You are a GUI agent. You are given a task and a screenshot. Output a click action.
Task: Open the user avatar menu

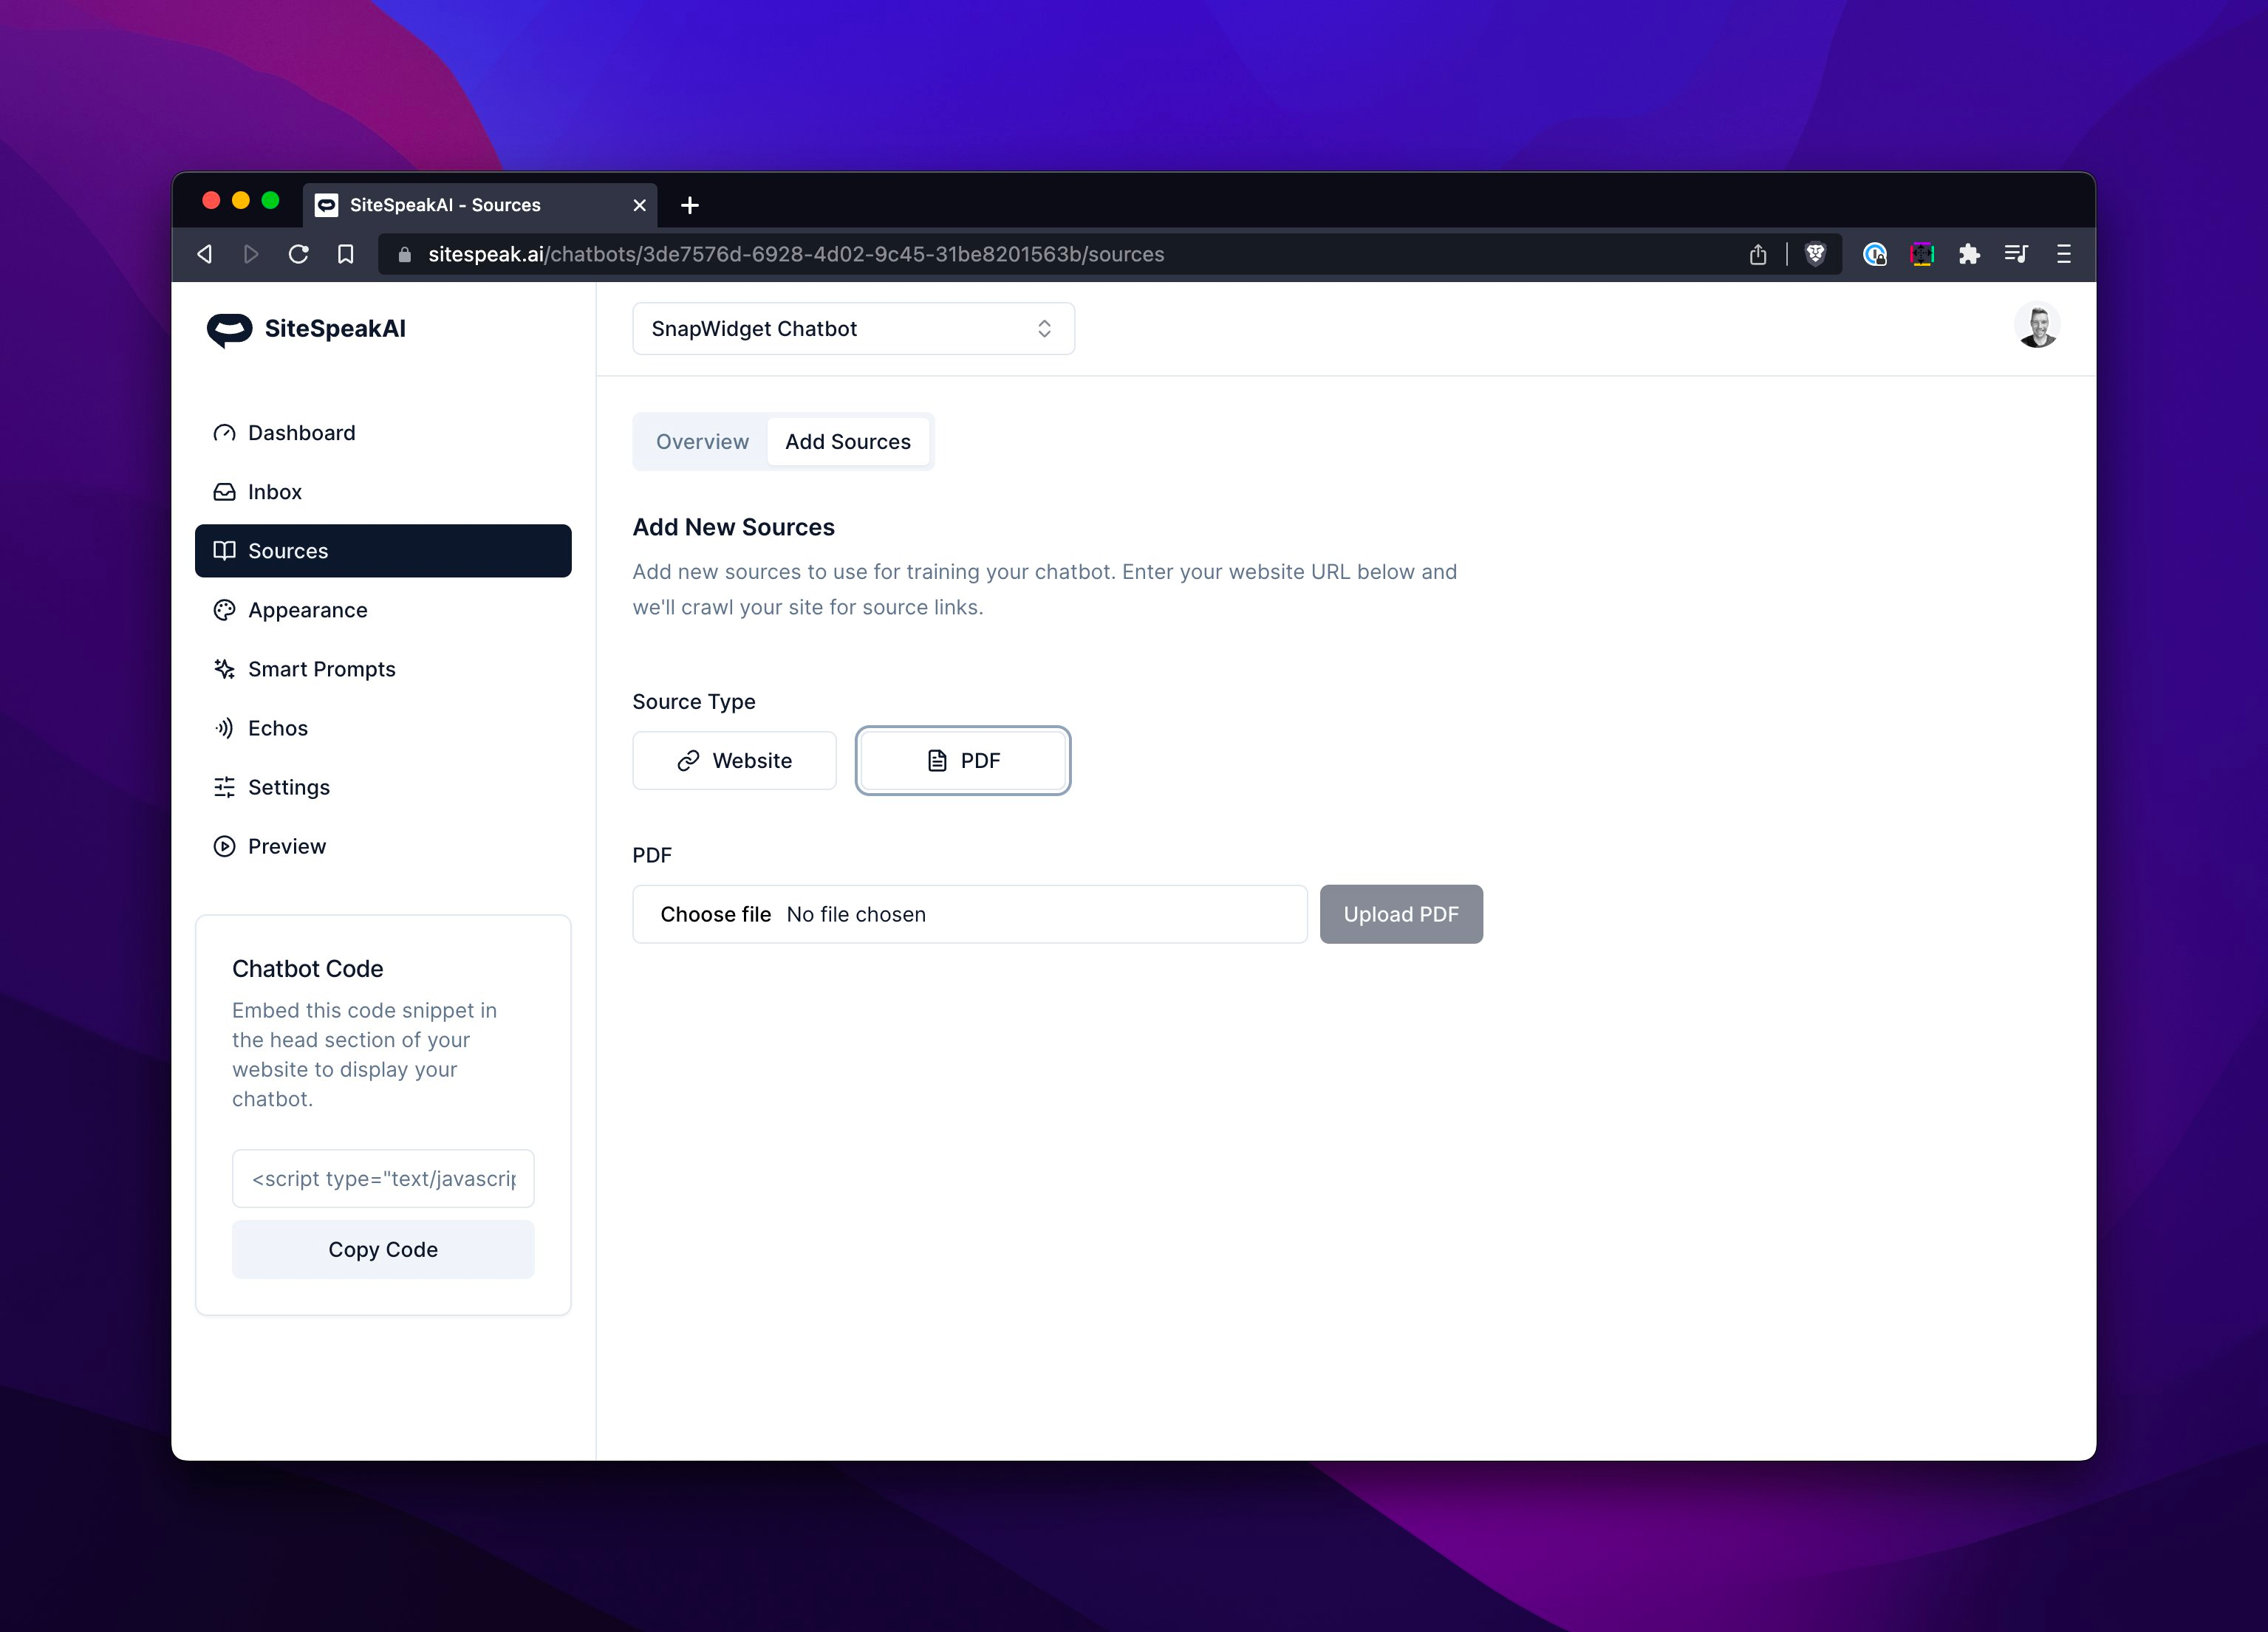[x=2036, y=326]
